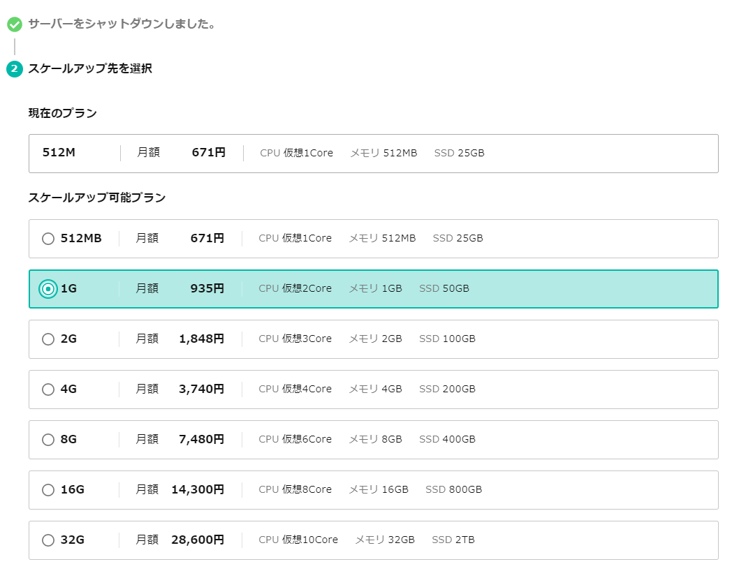The image size is (732, 571).
Task: Click the 3,740円 monthly price
Action: coord(201,390)
